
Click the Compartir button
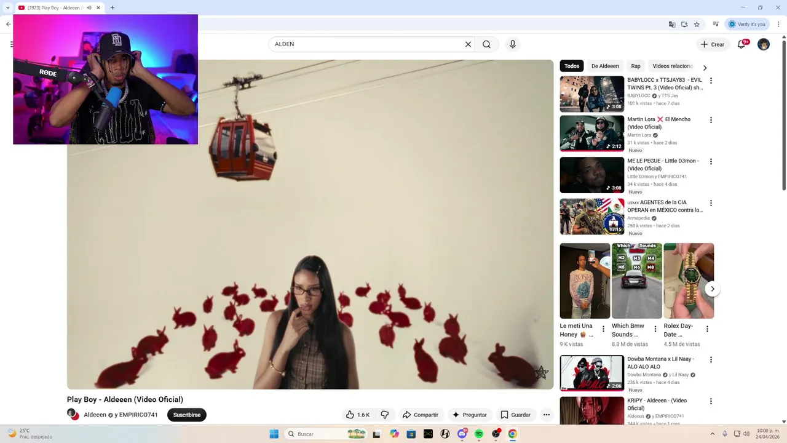(x=420, y=415)
